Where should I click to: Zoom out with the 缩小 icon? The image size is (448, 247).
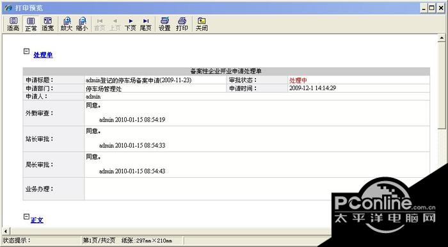coord(82,24)
